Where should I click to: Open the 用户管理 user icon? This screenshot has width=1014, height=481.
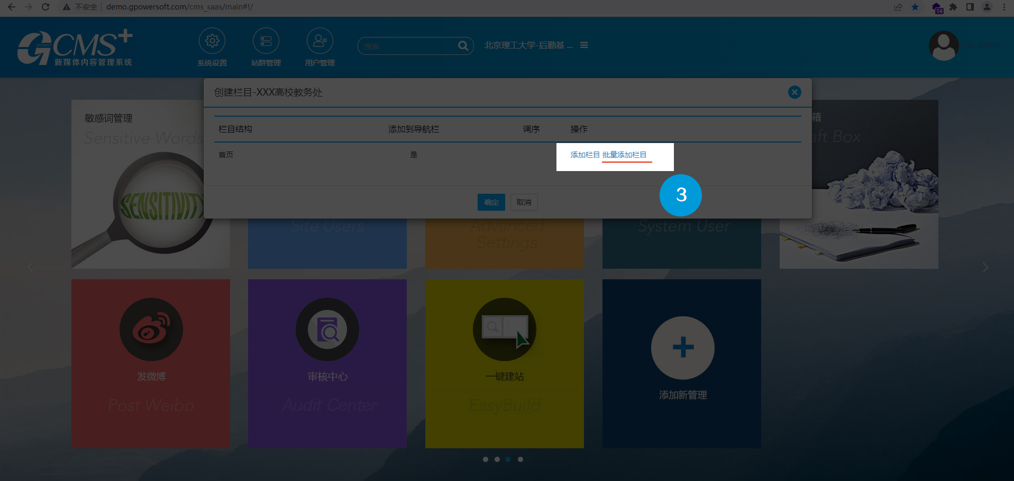(319, 41)
